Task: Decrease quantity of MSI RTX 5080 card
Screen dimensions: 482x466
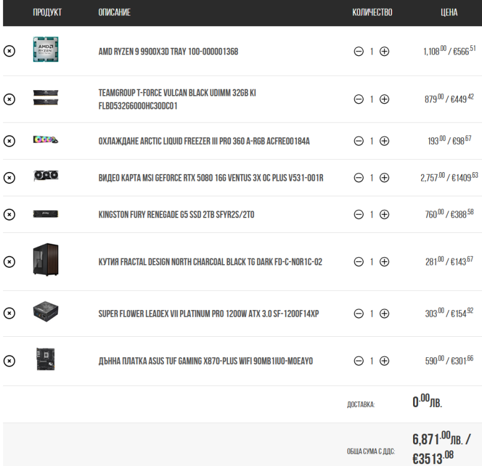Action: click(x=358, y=178)
